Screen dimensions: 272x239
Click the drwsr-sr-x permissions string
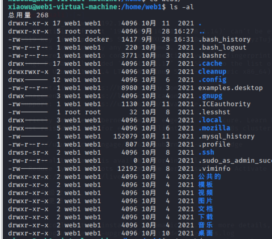pyautogui.click(x=28, y=152)
